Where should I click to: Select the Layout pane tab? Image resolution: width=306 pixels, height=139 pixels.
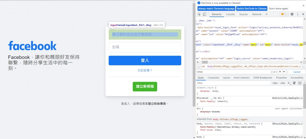(x=227, y=78)
